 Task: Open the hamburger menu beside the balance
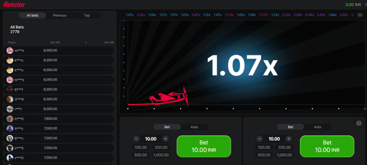[364, 5]
